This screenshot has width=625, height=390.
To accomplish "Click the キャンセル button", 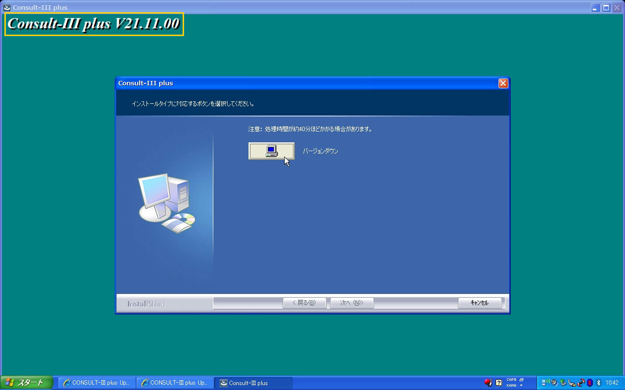I will [480, 303].
